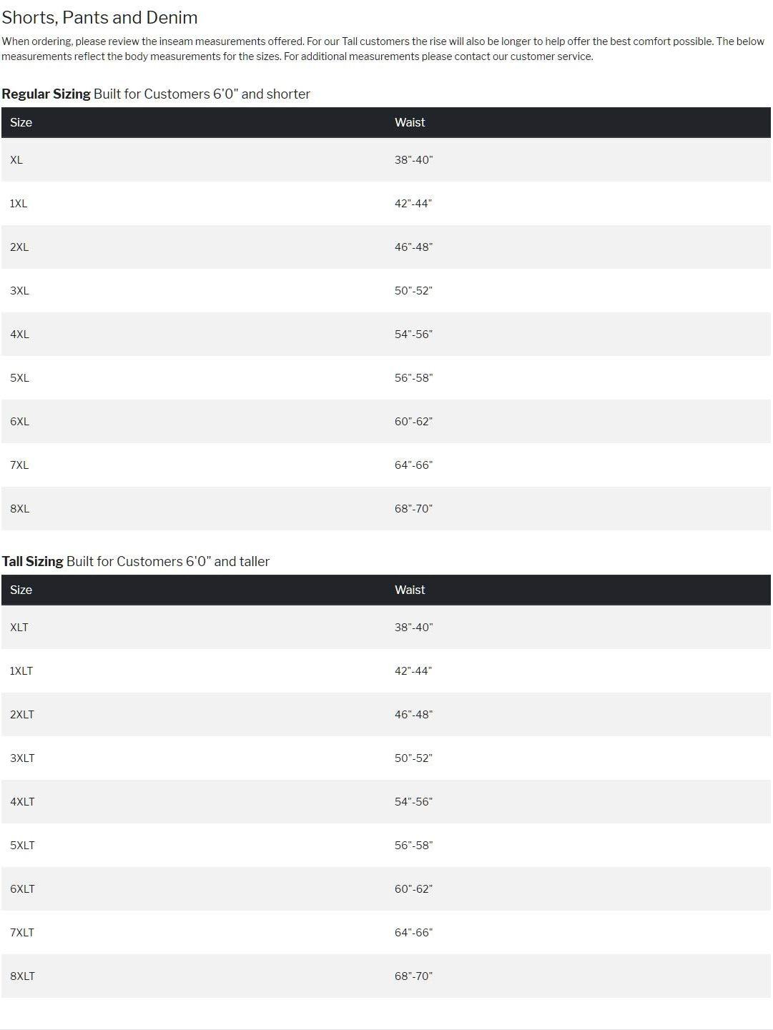Click the 3XL waist value 50"-52"
This screenshot has width=773, height=1030.
413,290
